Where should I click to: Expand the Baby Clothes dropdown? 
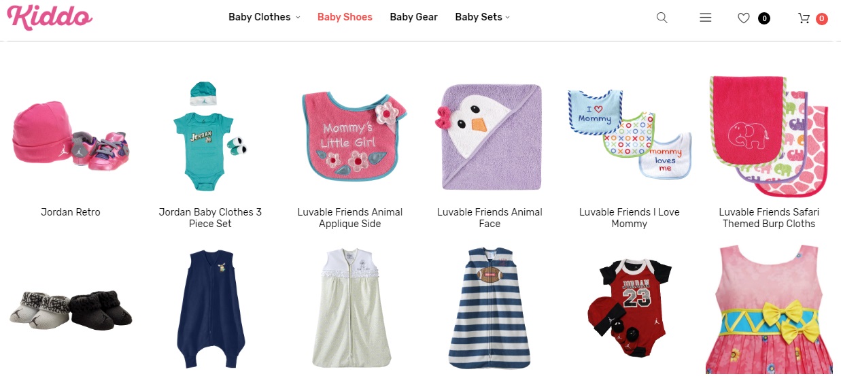click(x=264, y=17)
